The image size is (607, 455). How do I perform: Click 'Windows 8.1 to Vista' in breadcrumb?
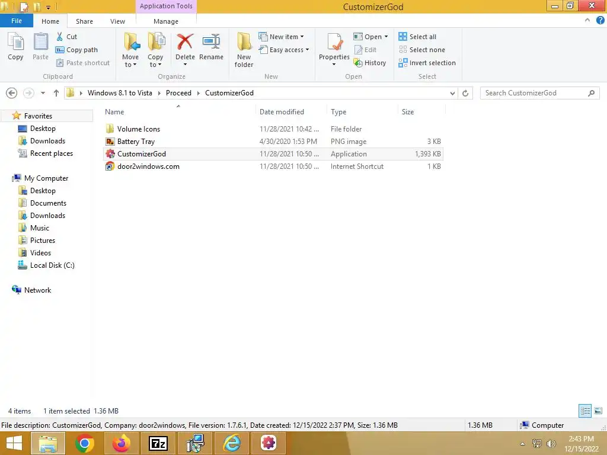coord(120,93)
